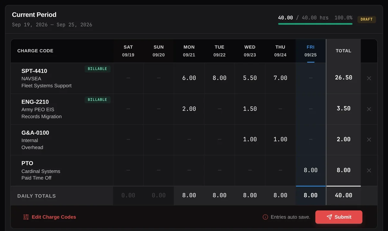Click the SPT-4410 row total 26.50
The height and width of the screenshot is (231, 388).
point(343,78)
